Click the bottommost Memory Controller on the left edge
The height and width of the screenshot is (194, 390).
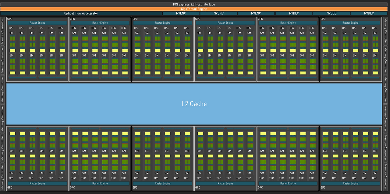[3, 176]
